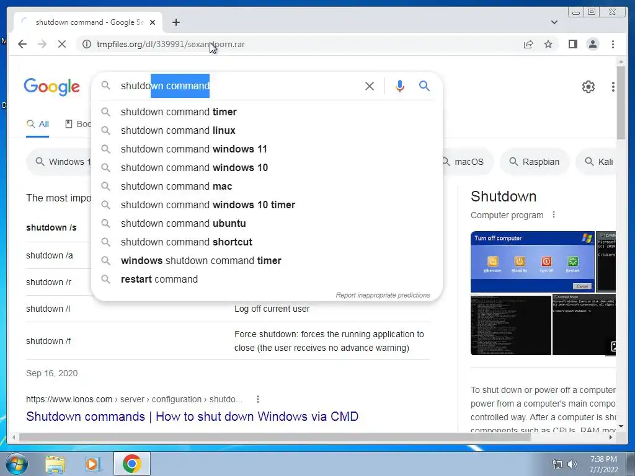Open Chrome three-dot menu

pyautogui.click(x=613, y=44)
